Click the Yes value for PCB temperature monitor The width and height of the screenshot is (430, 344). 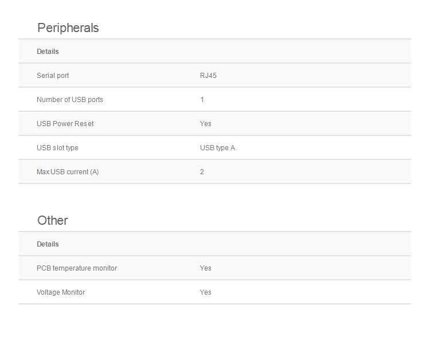205,268
